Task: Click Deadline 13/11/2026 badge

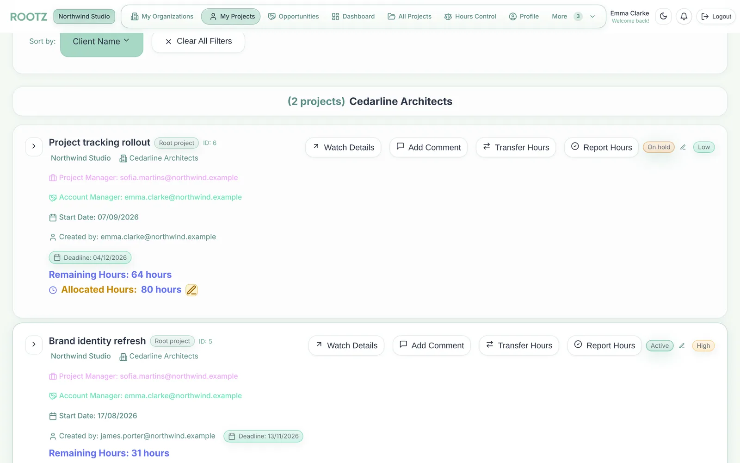Action: [x=264, y=436]
